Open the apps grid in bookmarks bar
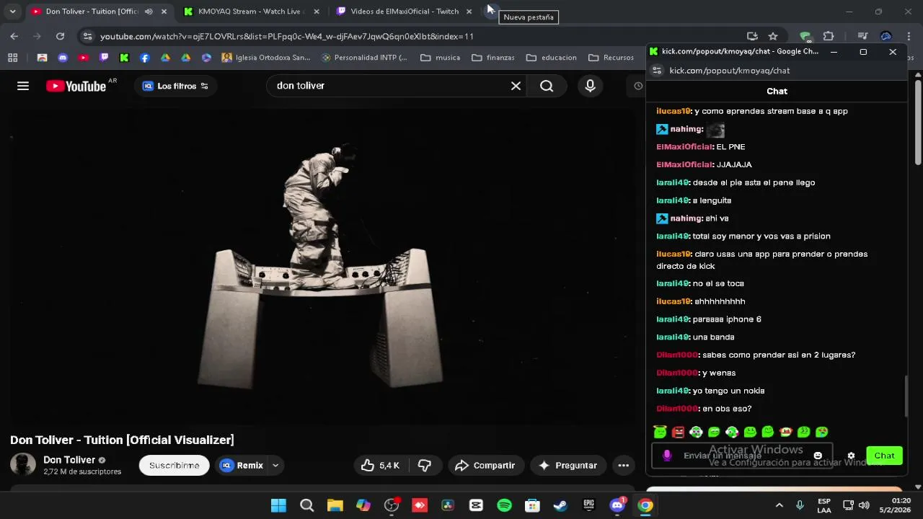The image size is (923, 519). click(12, 58)
